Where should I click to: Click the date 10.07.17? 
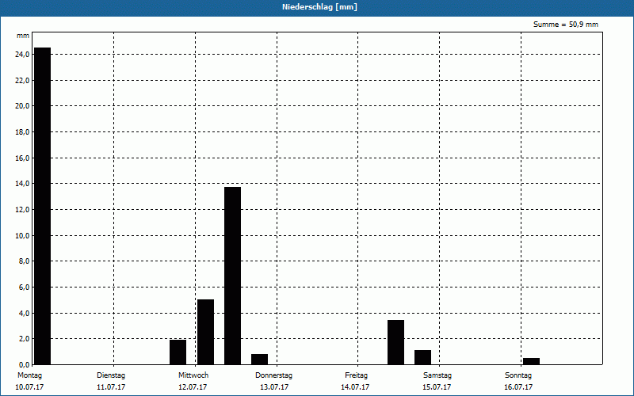(x=29, y=387)
